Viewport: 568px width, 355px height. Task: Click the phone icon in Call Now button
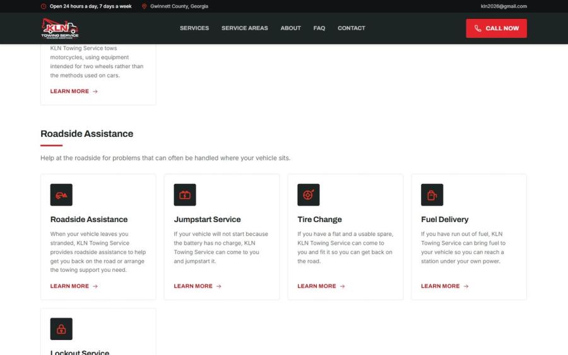point(478,28)
